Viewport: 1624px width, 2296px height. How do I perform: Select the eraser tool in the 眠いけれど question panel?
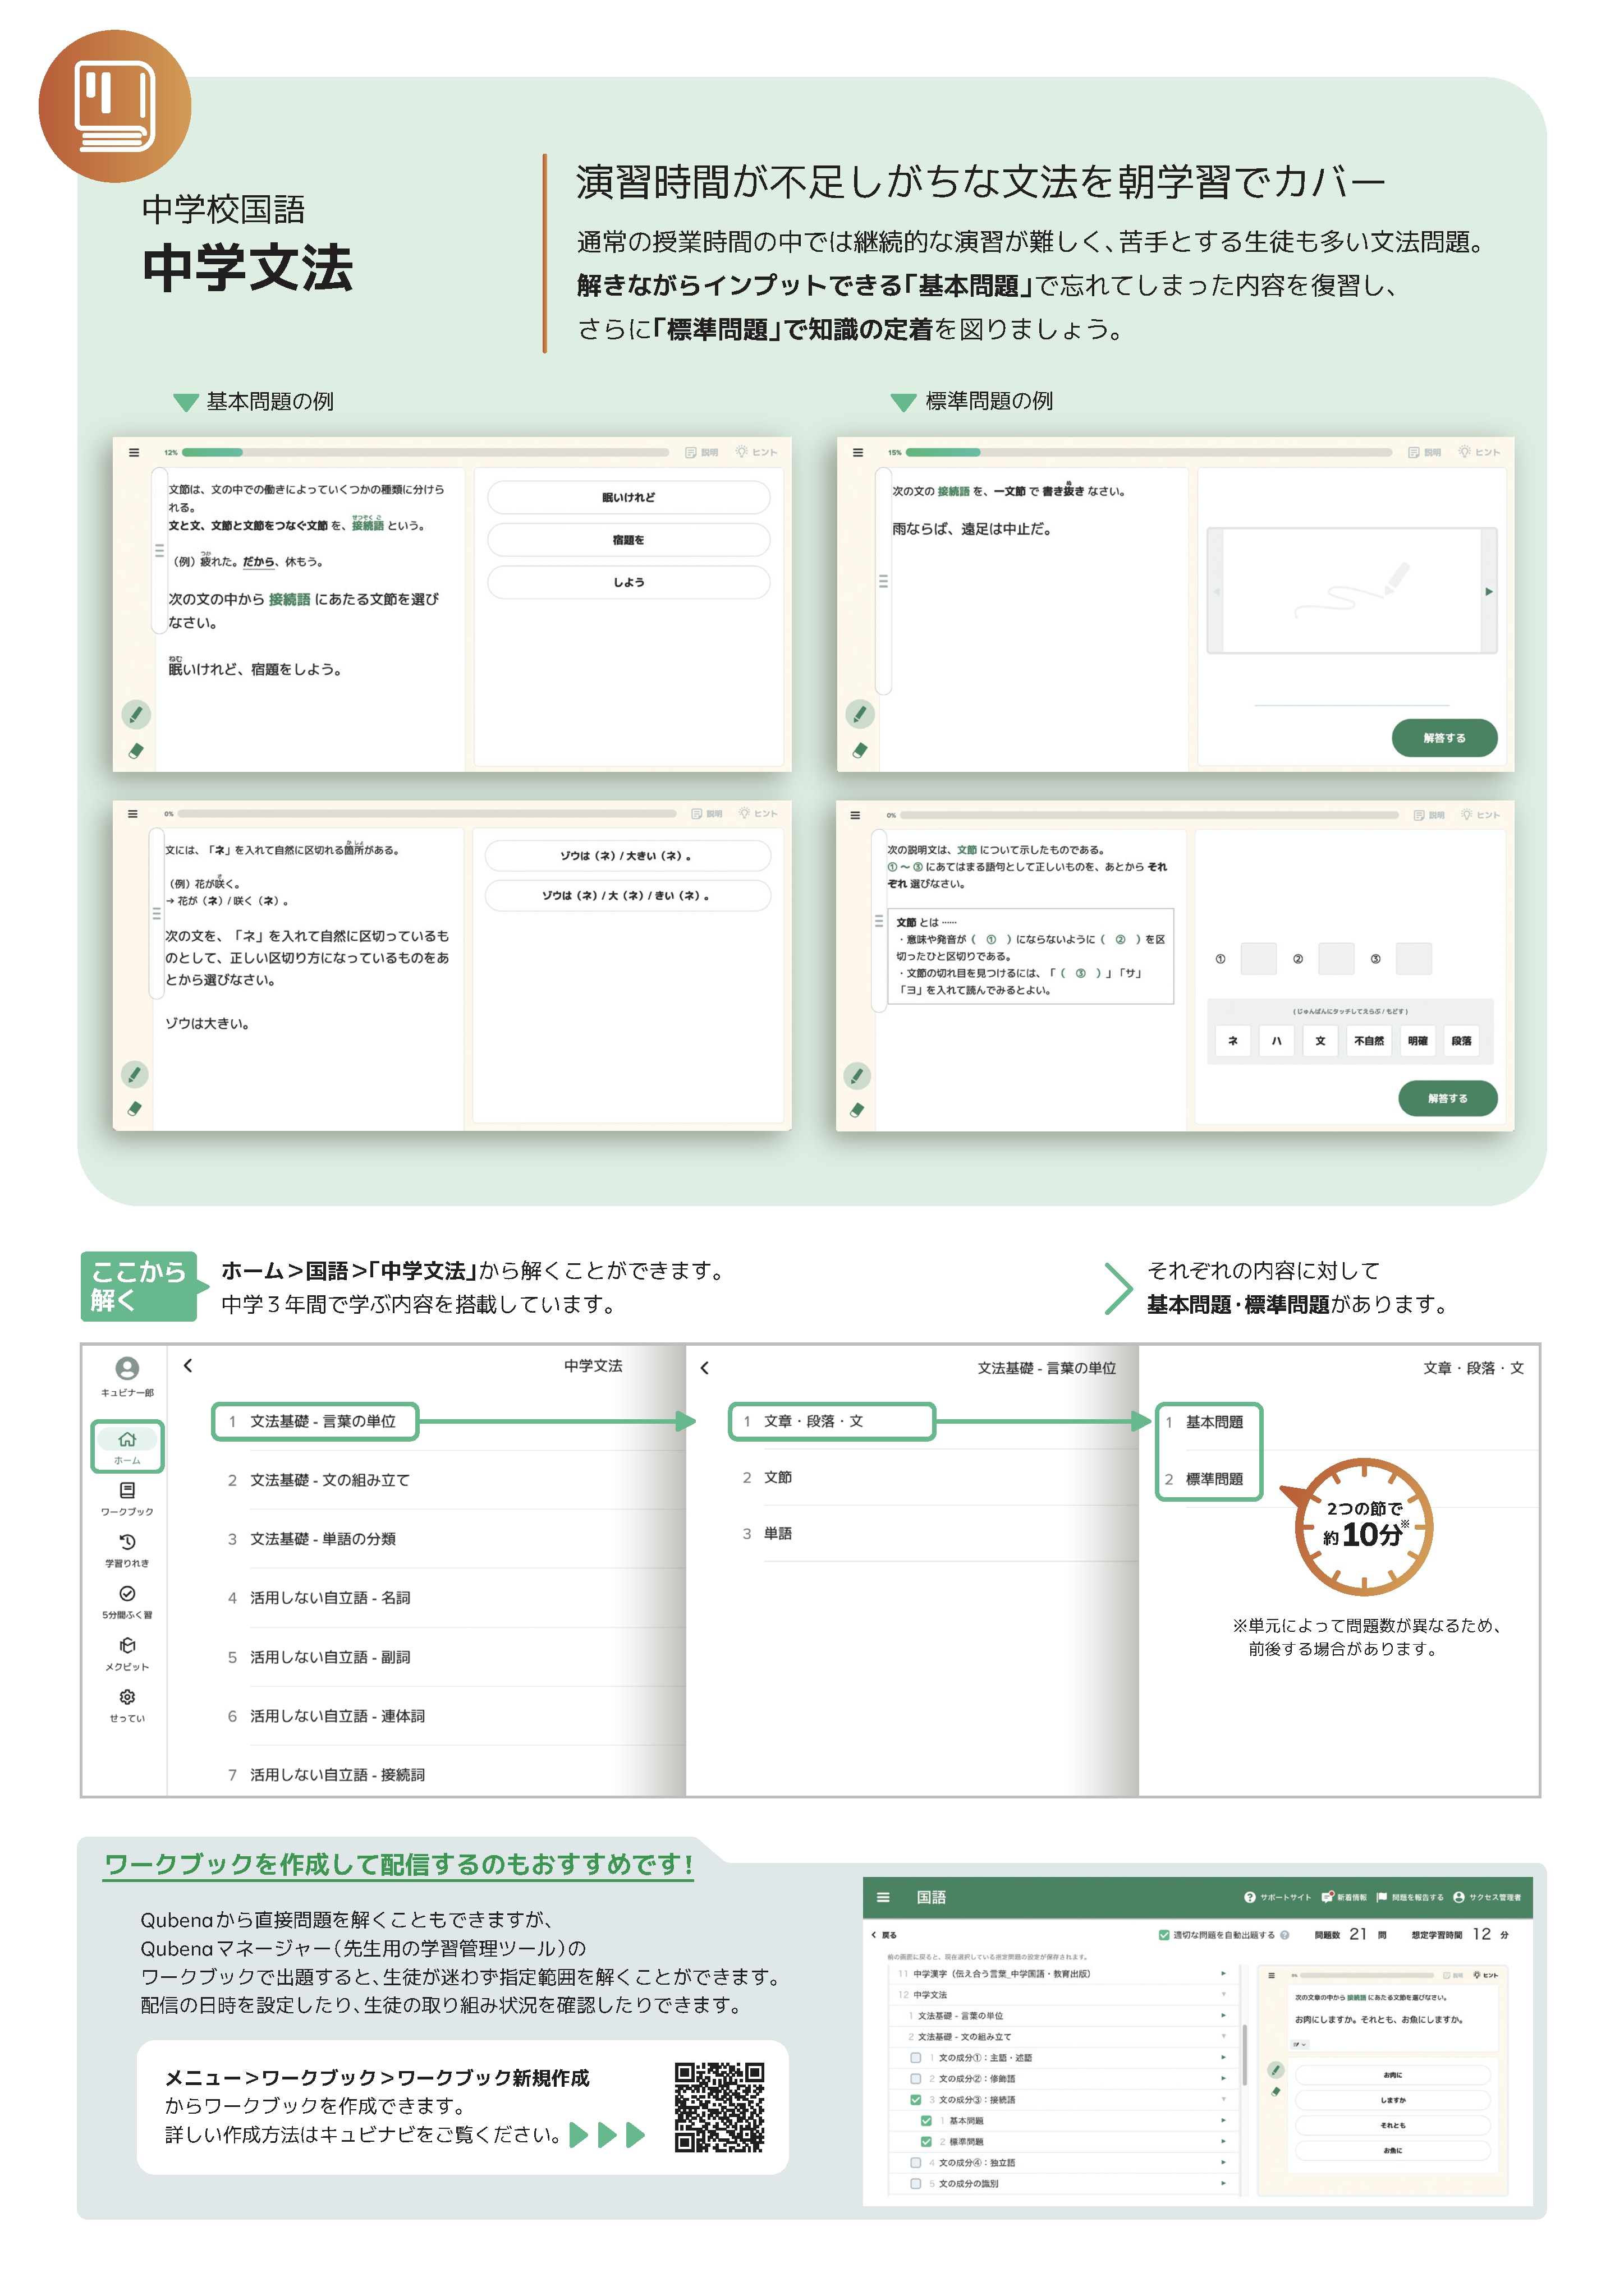pyautogui.click(x=135, y=751)
